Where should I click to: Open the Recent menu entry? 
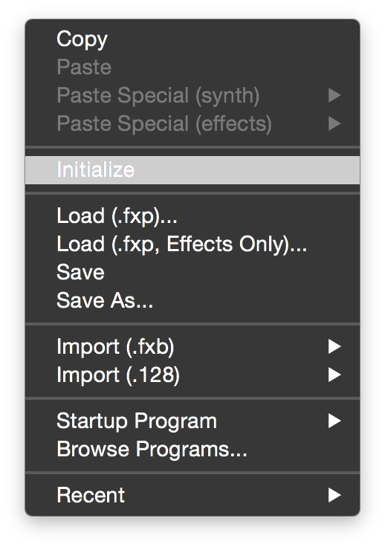click(192, 495)
